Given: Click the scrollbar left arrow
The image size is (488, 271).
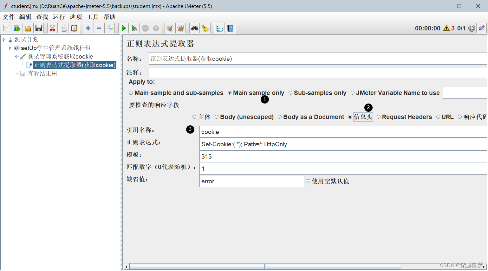Looking at the screenshot, I should pos(126,267).
